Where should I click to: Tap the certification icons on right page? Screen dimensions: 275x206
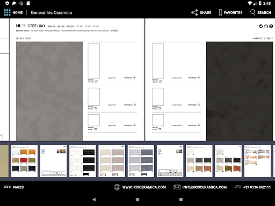tap(266, 26)
